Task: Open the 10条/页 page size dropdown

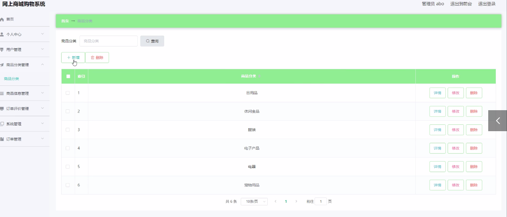Action: pyautogui.click(x=254, y=202)
